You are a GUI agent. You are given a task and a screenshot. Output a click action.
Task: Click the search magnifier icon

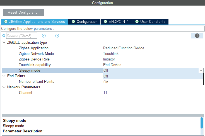[4, 36]
